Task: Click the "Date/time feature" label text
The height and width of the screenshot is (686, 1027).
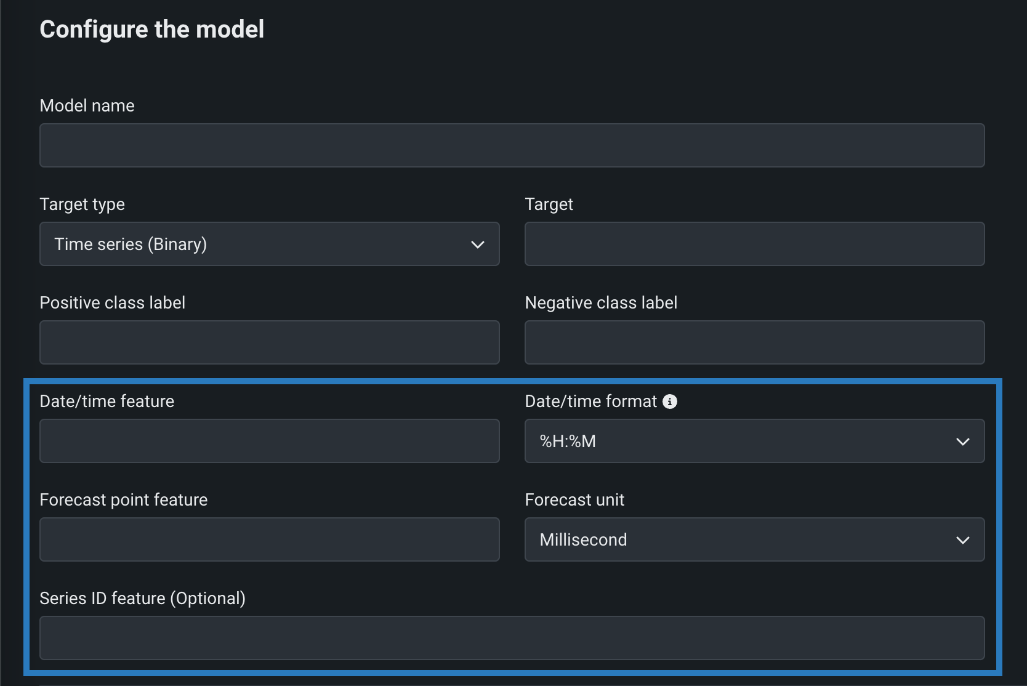Action: click(107, 402)
